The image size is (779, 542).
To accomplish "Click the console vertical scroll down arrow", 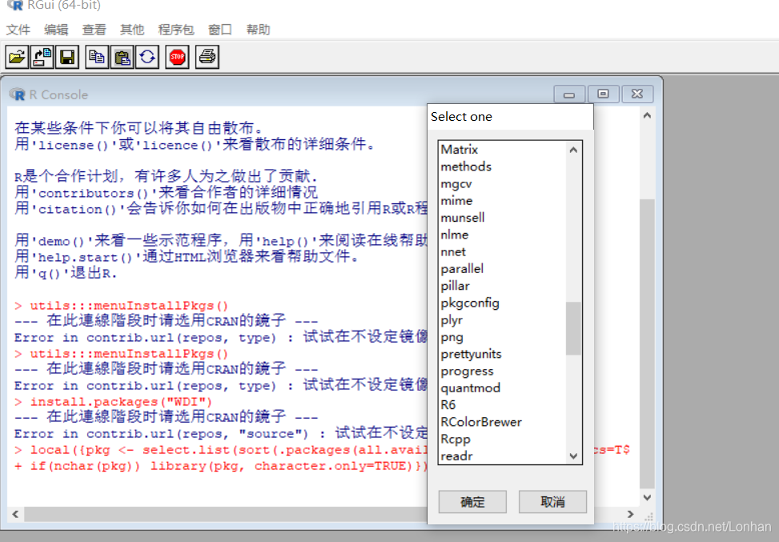I will [x=647, y=497].
